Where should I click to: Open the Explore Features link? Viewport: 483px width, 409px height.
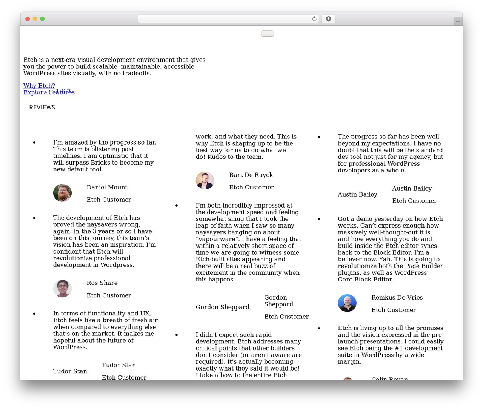click(x=49, y=92)
